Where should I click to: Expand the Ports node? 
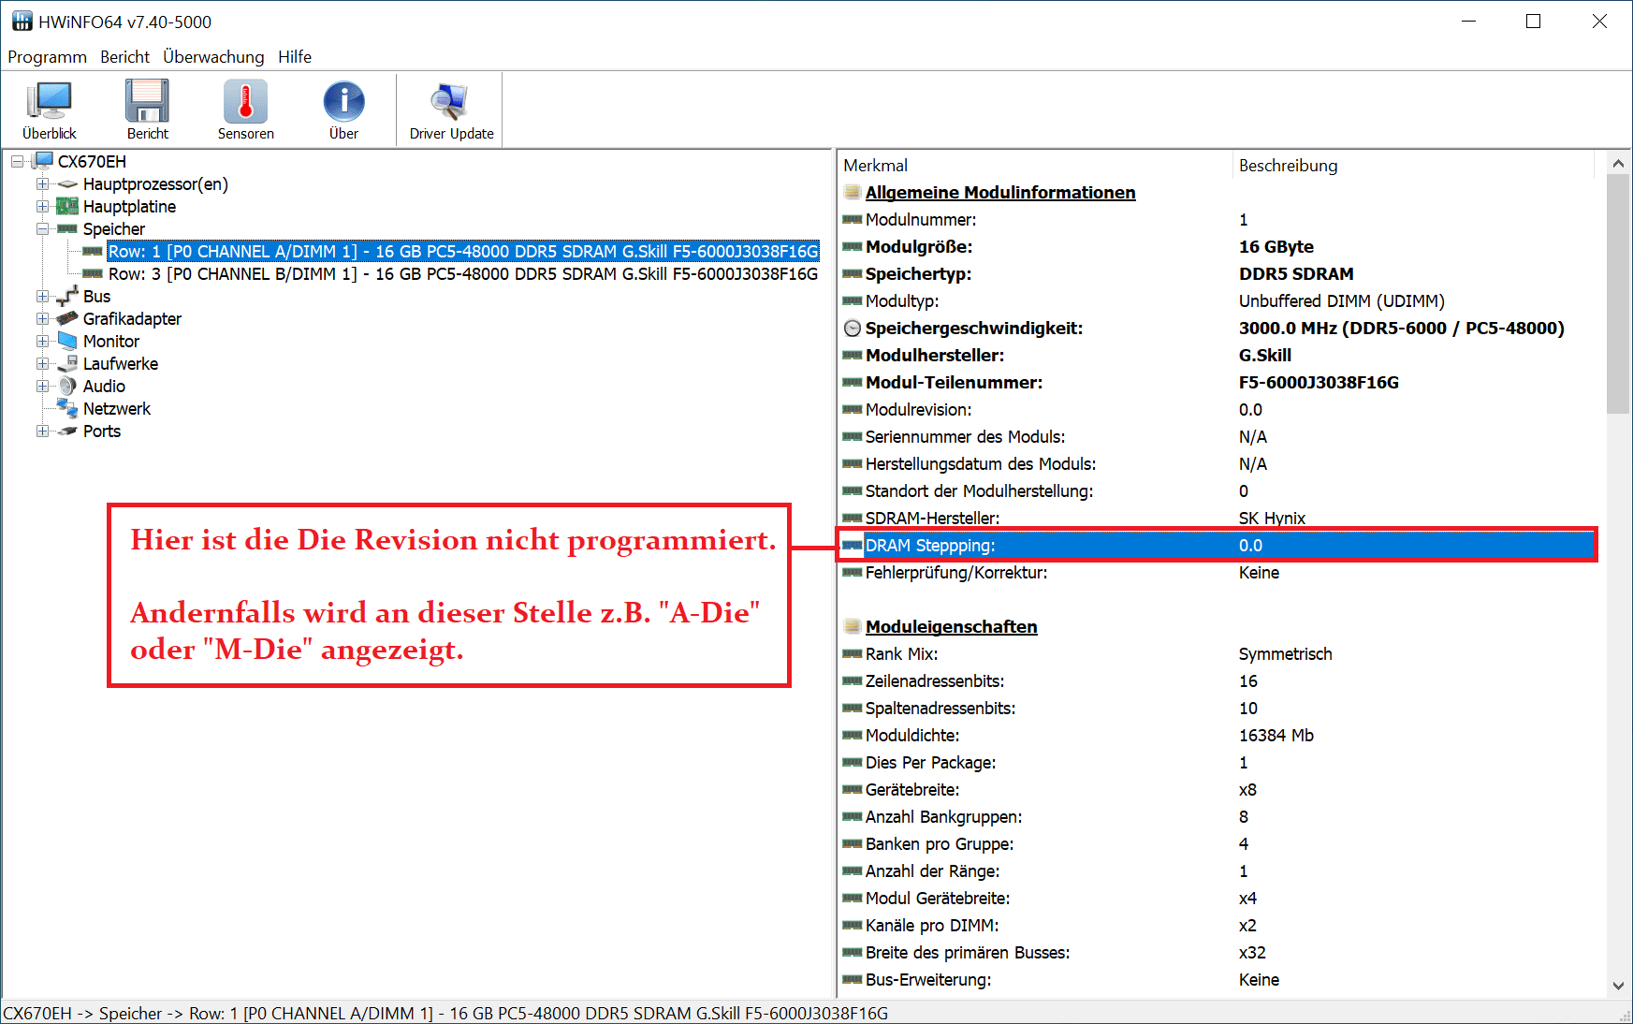(x=42, y=432)
